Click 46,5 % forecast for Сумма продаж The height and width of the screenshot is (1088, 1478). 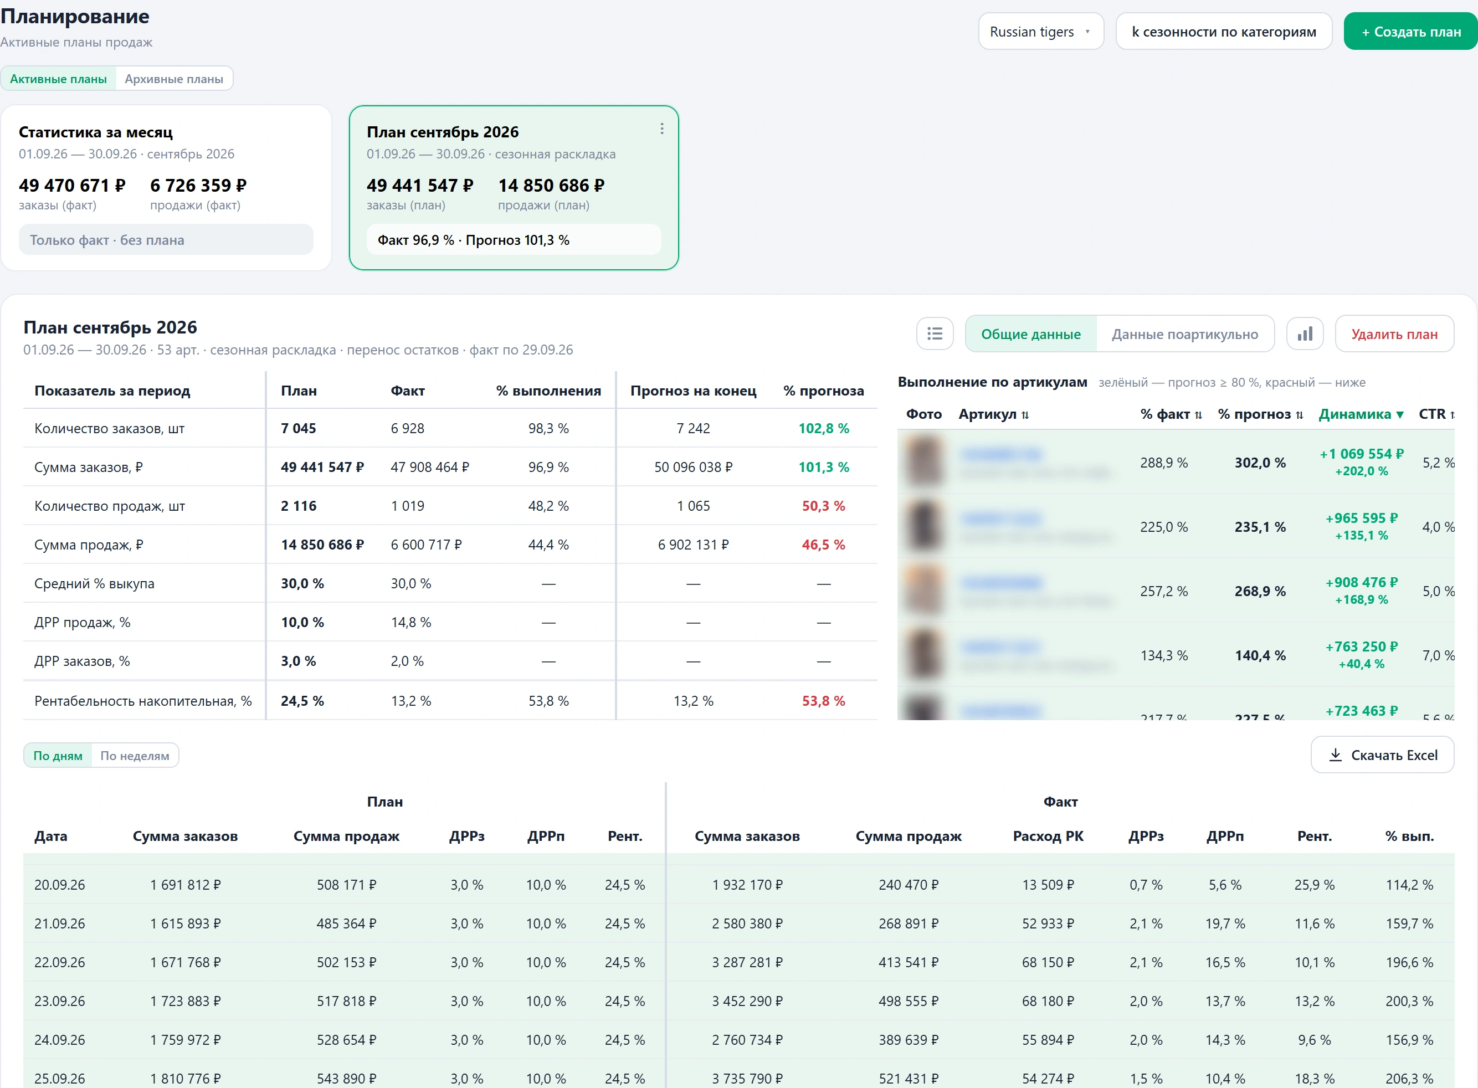[x=823, y=545]
